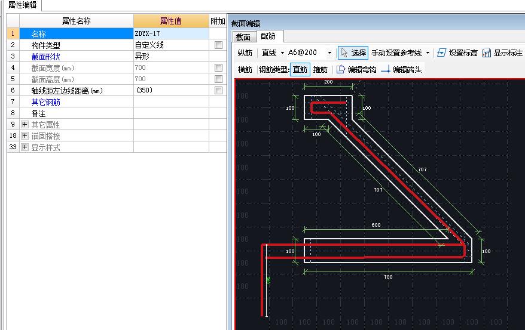Switch to the 截面 tab
The height and width of the screenshot is (330, 525).
pyautogui.click(x=243, y=37)
